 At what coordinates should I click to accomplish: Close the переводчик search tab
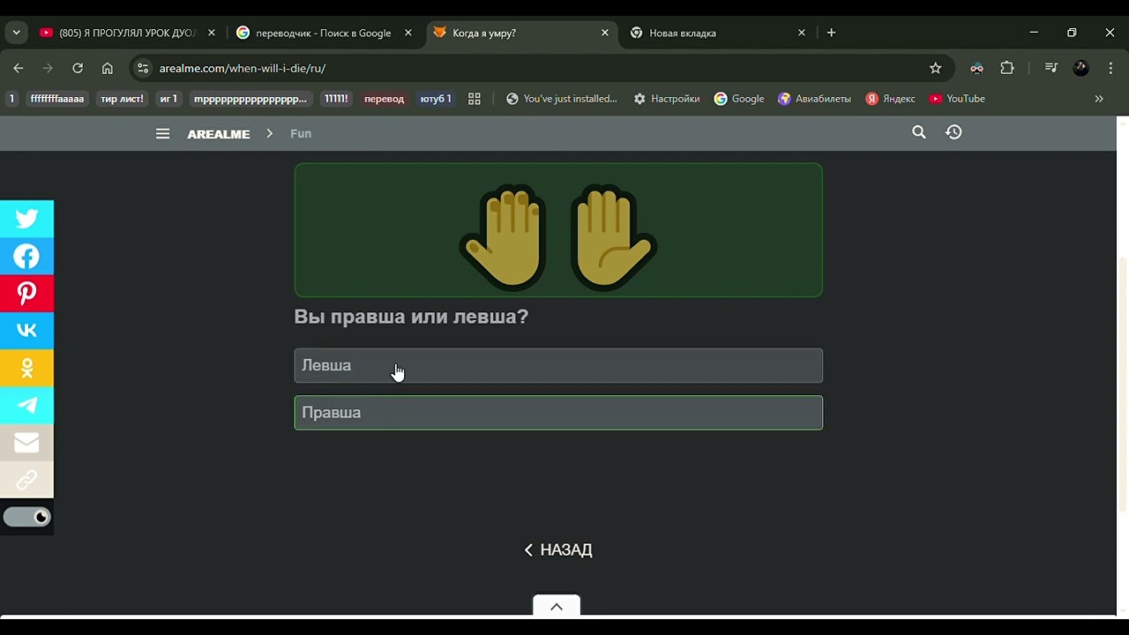[407, 33]
